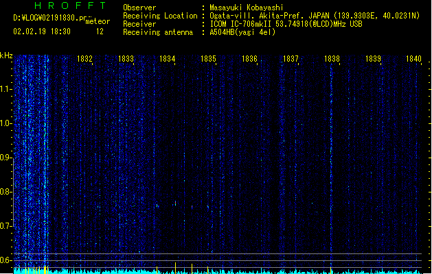This screenshot has width=432, height=274.
Task: Click the 1837 time marker
Action: pos(291,59)
